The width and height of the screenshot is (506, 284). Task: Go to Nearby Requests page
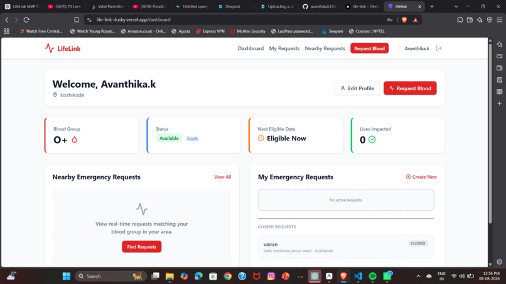pyautogui.click(x=325, y=48)
